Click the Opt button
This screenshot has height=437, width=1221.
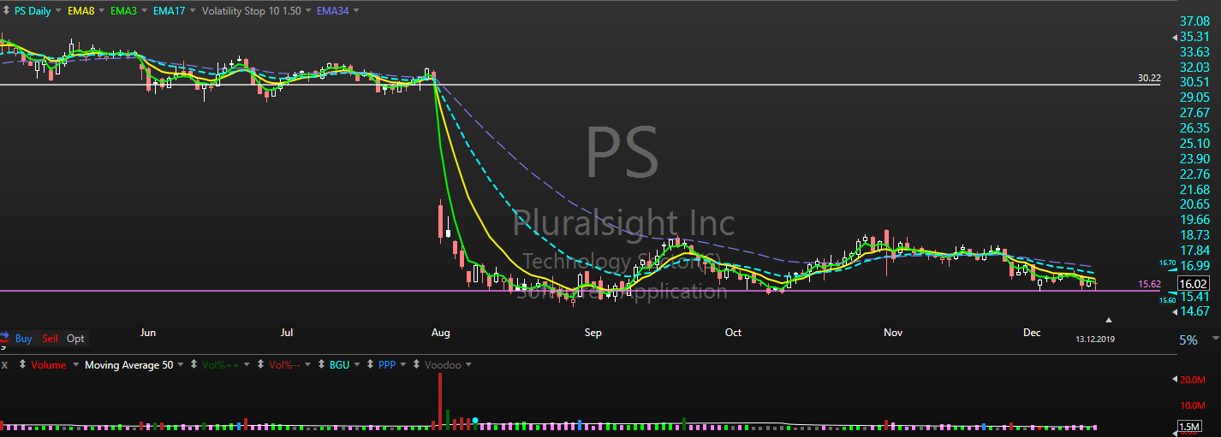tap(75, 339)
